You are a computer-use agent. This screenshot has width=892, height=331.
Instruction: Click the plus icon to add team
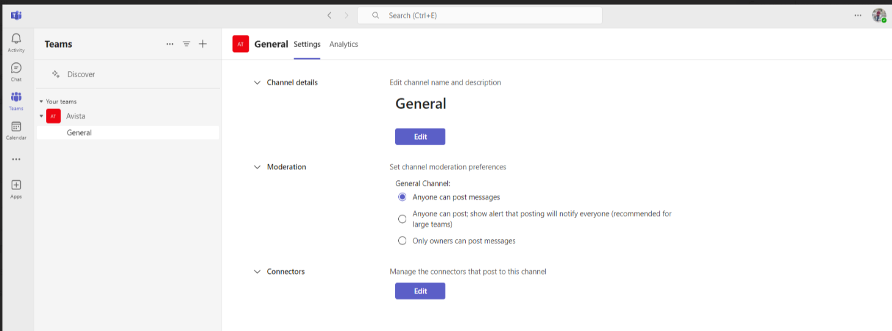[203, 44]
